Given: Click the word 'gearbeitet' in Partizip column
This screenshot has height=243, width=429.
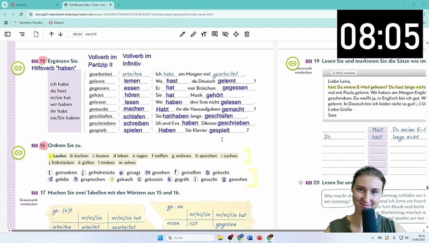Looking at the screenshot, I should click(x=101, y=74).
